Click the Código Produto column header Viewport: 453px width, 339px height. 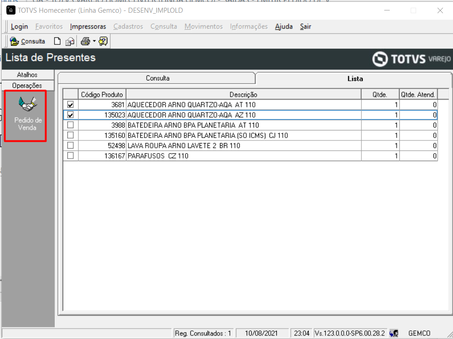pos(102,95)
